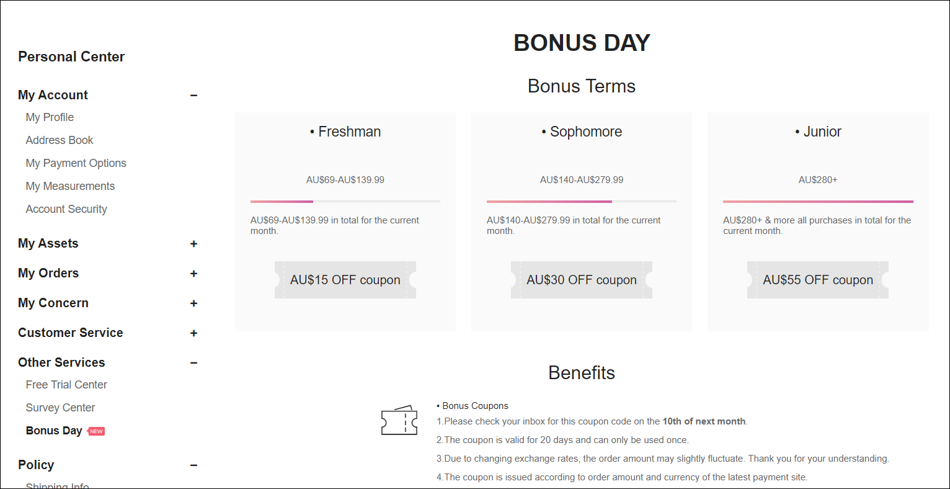Expand the My Assets section
Image resolution: width=950 pixels, height=489 pixels.
[x=193, y=244]
